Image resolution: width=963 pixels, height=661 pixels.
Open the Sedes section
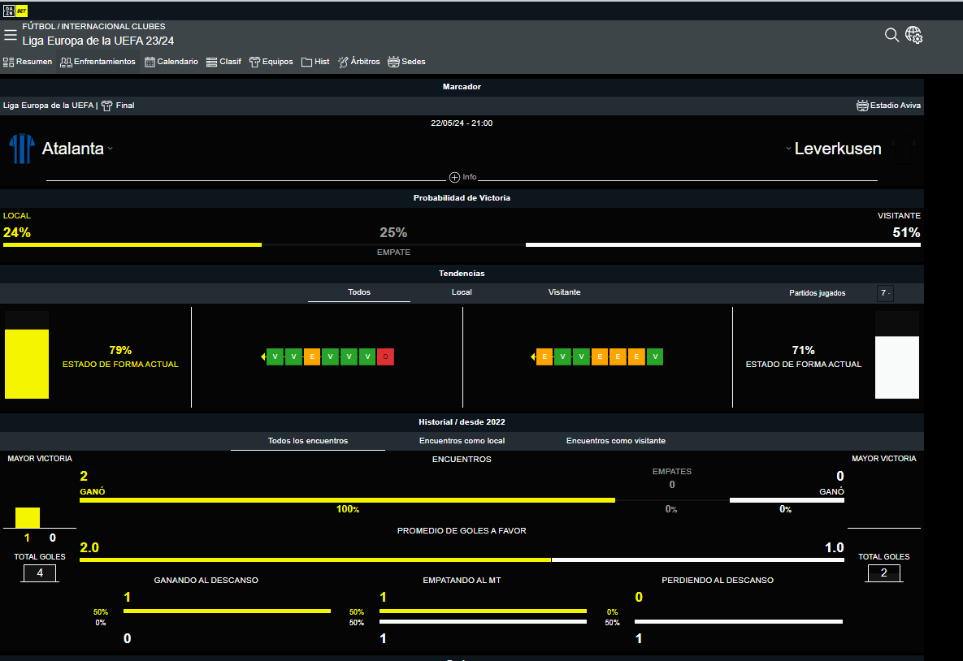[x=406, y=62]
